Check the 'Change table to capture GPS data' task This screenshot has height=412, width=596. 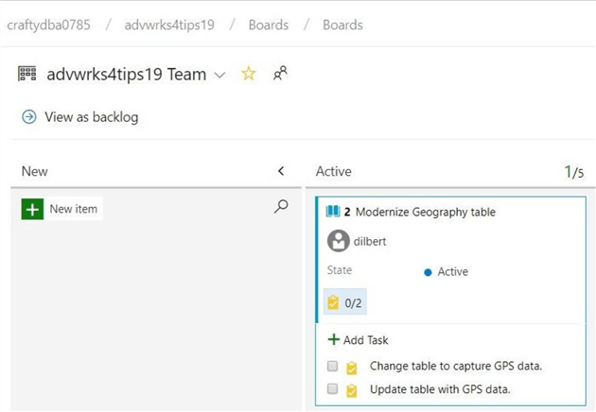332,367
